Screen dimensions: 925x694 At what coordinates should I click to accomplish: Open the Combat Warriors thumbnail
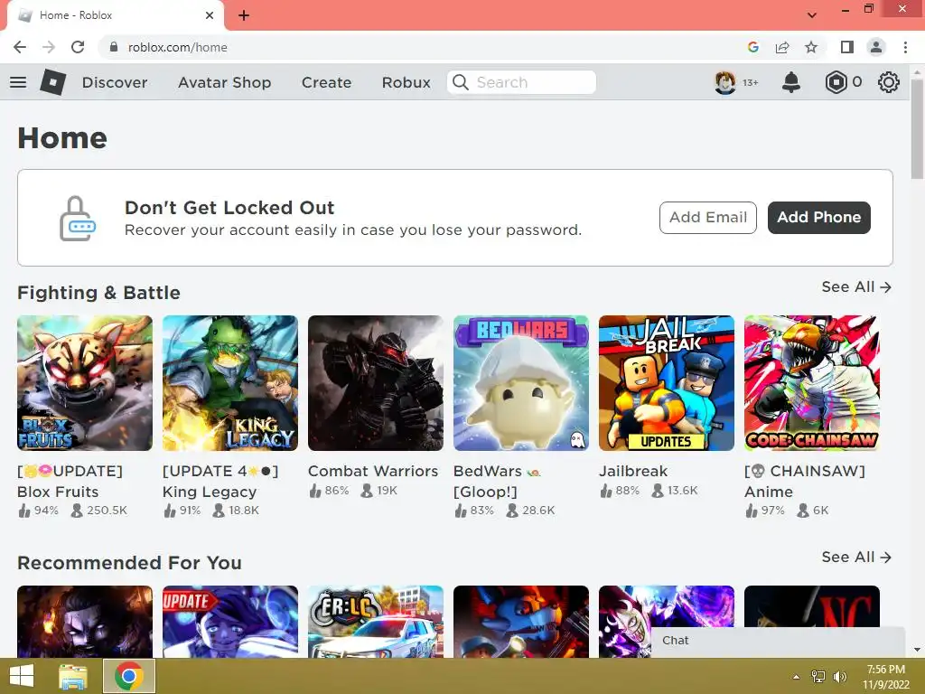[376, 383]
